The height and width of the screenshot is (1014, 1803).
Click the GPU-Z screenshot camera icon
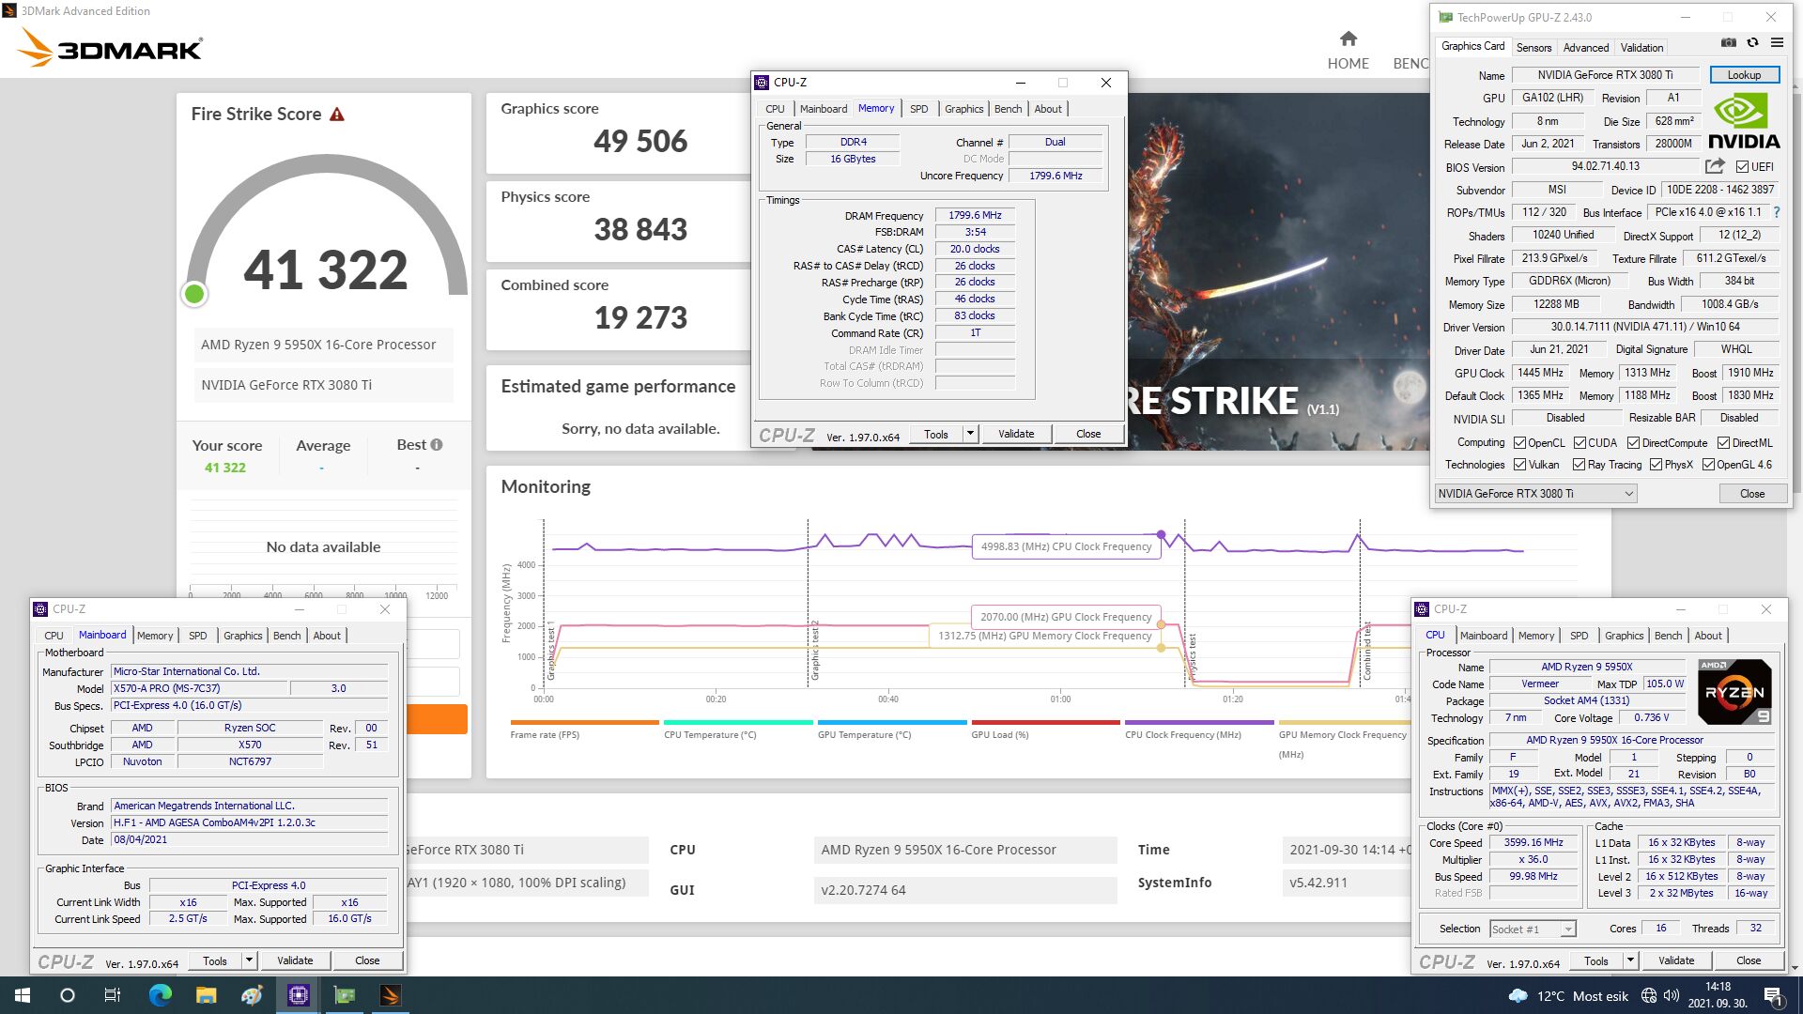(1728, 42)
